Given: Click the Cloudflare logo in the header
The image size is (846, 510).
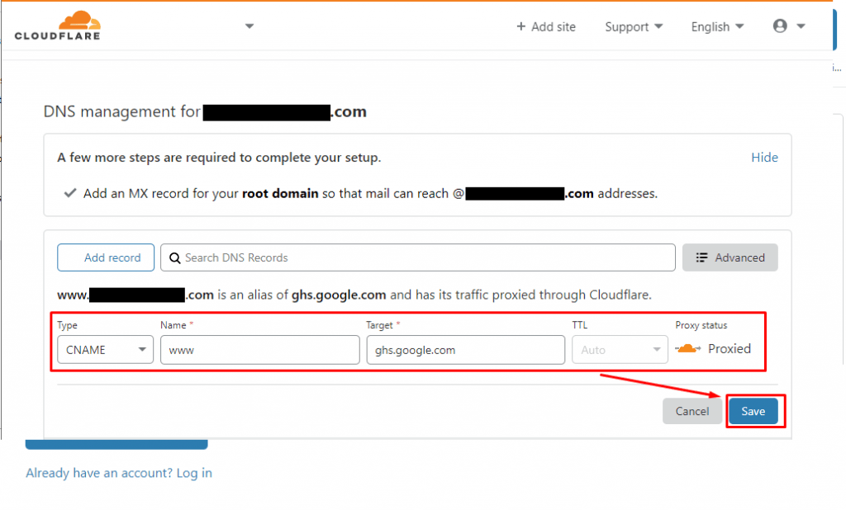Looking at the screenshot, I should (56, 25).
